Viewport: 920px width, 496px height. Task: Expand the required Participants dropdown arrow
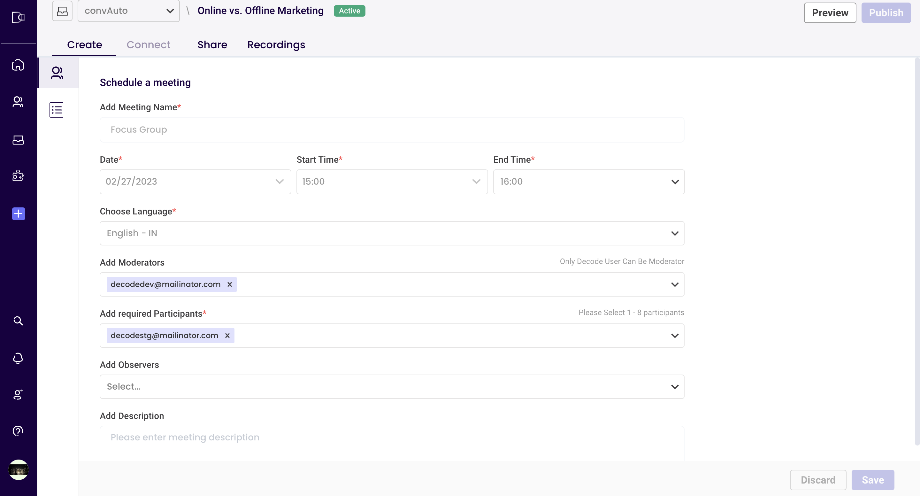674,335
